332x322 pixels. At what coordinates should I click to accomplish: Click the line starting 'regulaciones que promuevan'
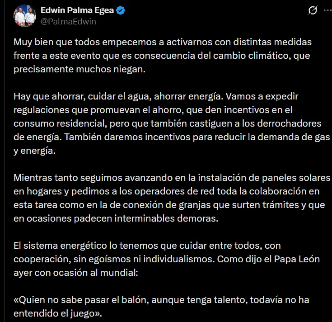153,110
